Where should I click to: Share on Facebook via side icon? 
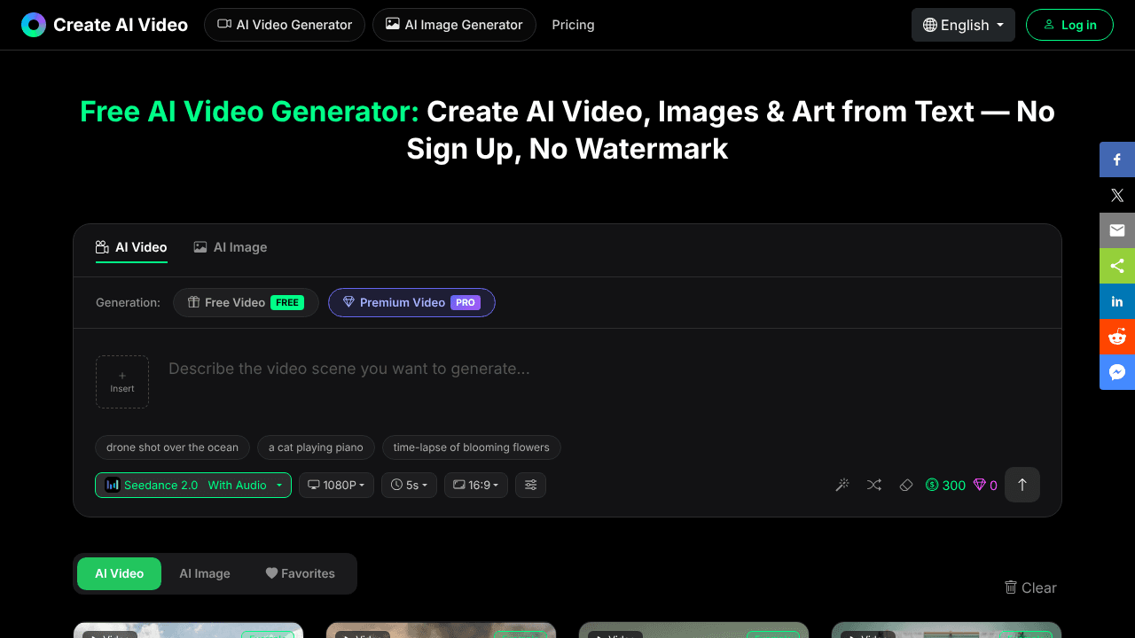[x=1117, y=159]
